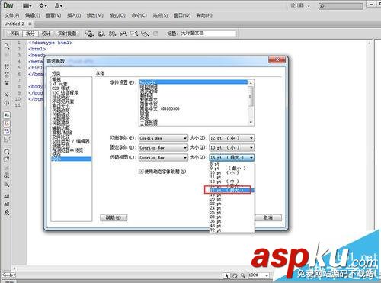Toggle the 使用动态字体映射 checkbox
This screenshot has width=381, height=283.
click(141, 172)
